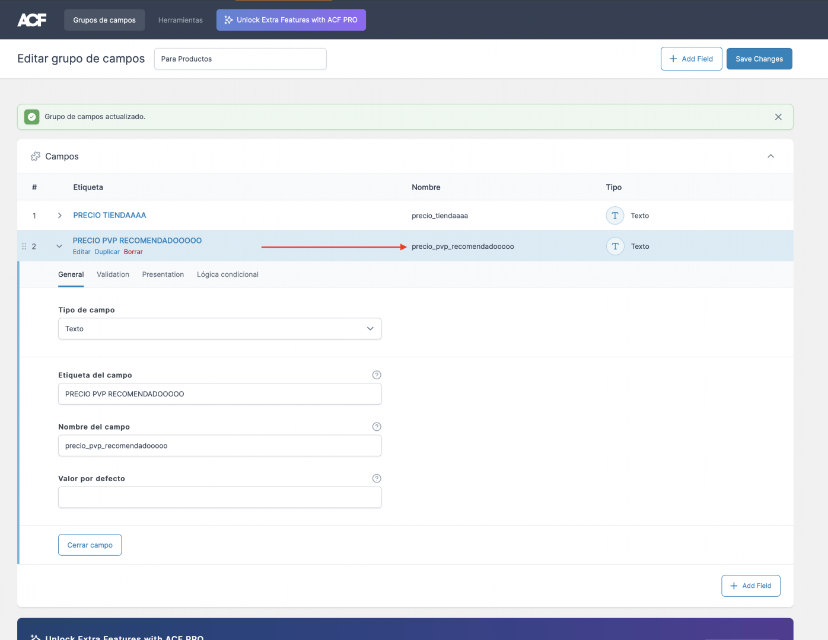Click the Editar link under field 2
This screenshot has height=640, width=828.
point(81,252)
